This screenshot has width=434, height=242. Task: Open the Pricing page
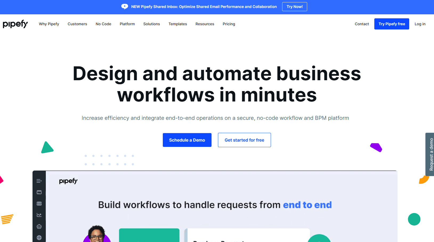click(229, 24)
